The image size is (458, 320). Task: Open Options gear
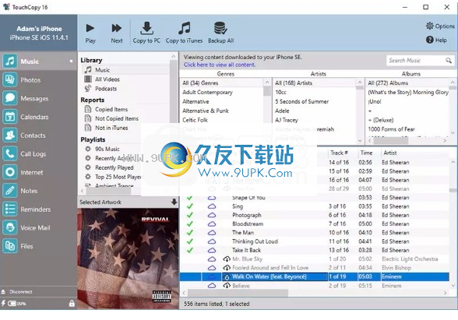[x=430, y=26]
